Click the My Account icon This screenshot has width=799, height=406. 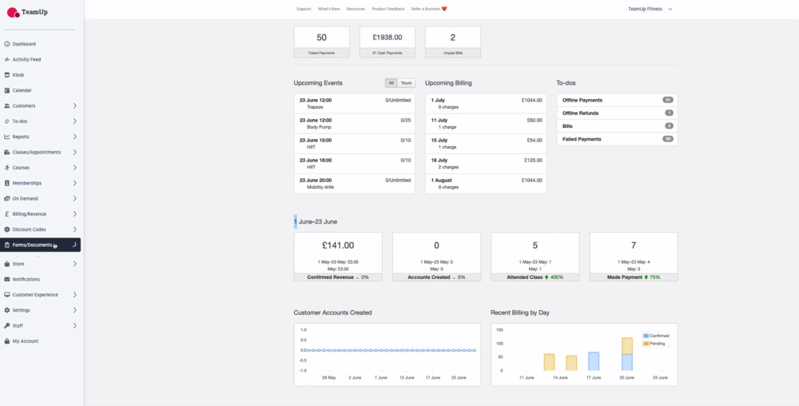point(7,341)
